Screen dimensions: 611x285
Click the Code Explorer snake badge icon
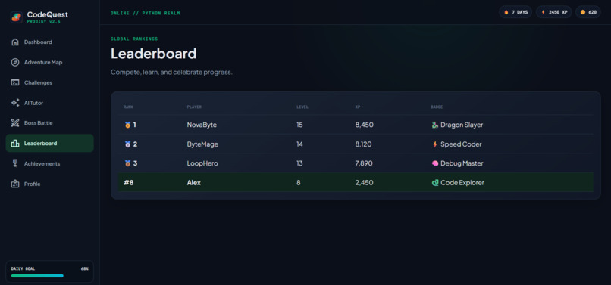(x=435, y=183)
